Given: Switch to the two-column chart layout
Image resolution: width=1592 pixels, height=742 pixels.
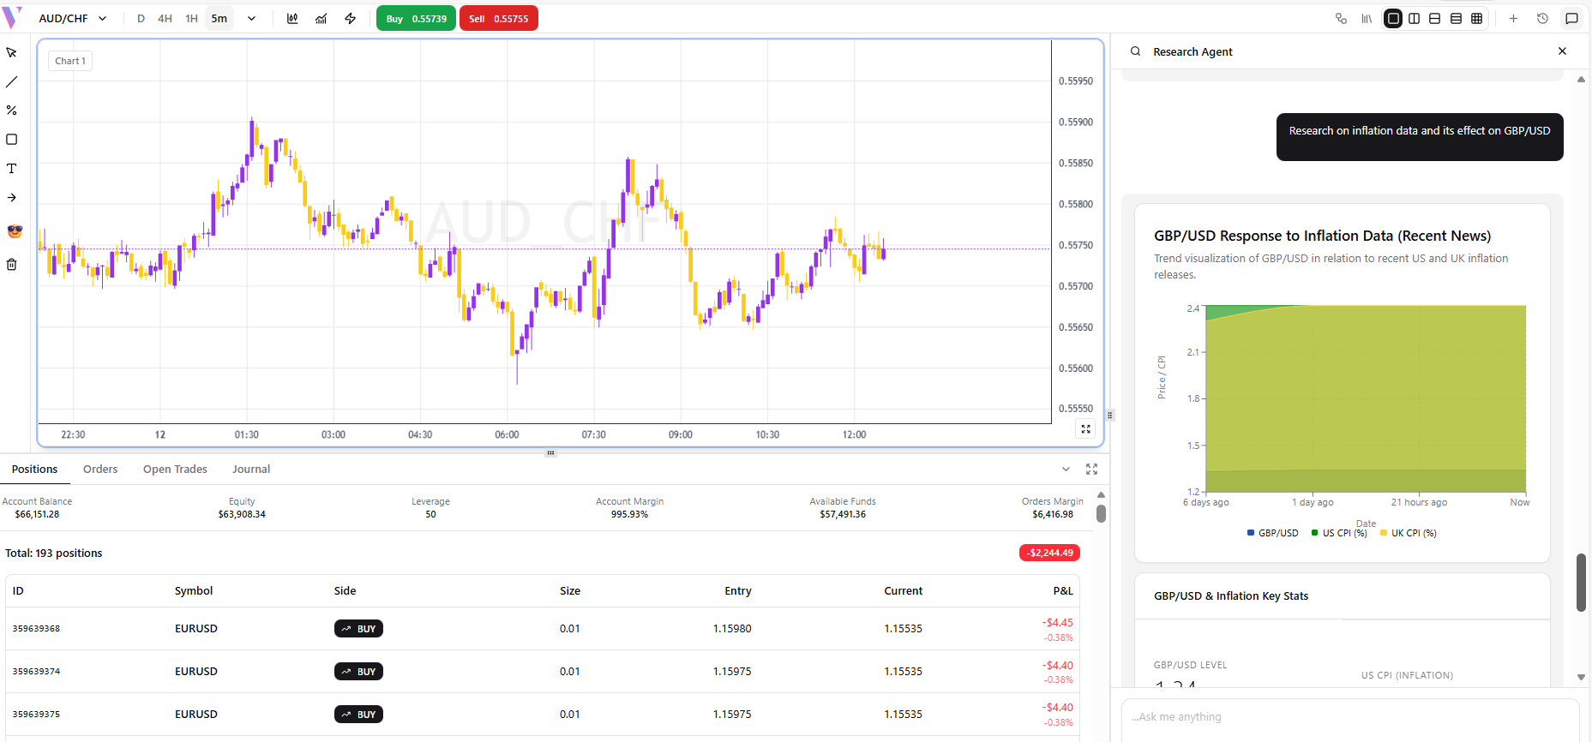Looking at the screenshot, I should [1414, 19].
